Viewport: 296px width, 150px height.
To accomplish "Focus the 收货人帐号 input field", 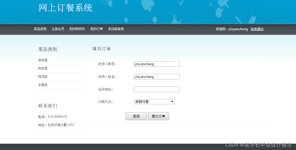I will (x=157, y=64).
